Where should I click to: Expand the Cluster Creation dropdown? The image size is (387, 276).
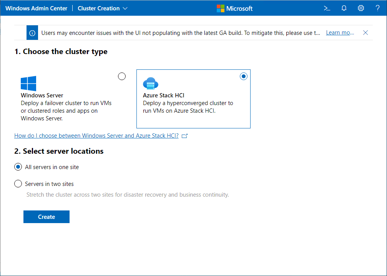pos(103,8)
